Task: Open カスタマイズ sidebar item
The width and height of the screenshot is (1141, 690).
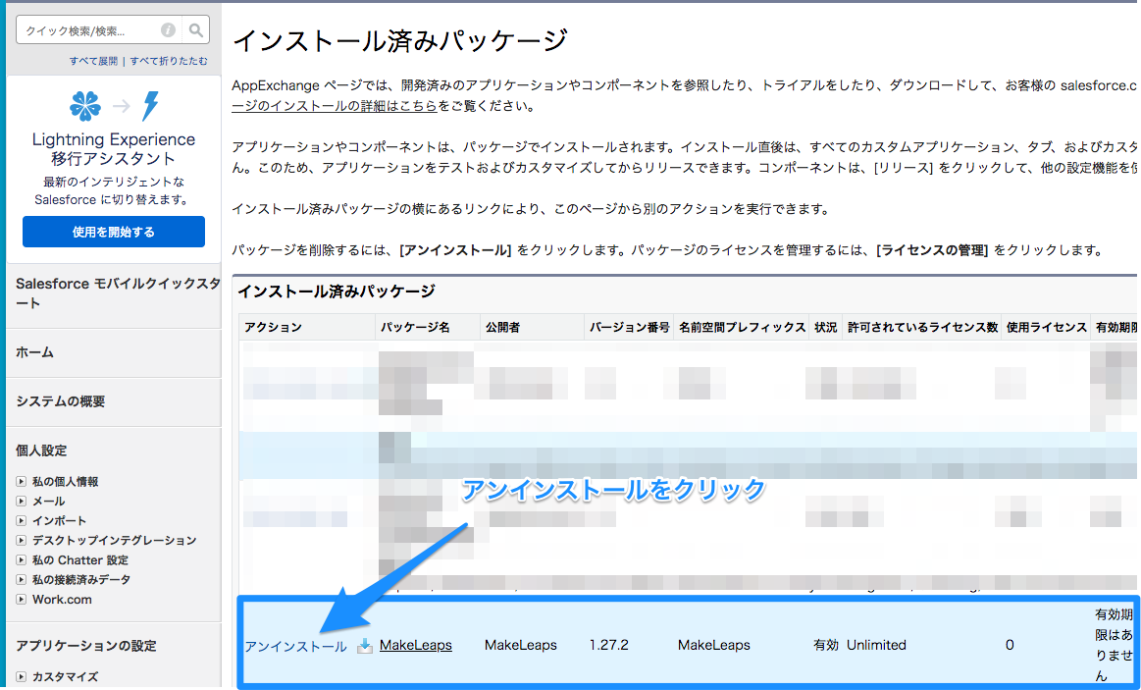Action: [65, 676]
